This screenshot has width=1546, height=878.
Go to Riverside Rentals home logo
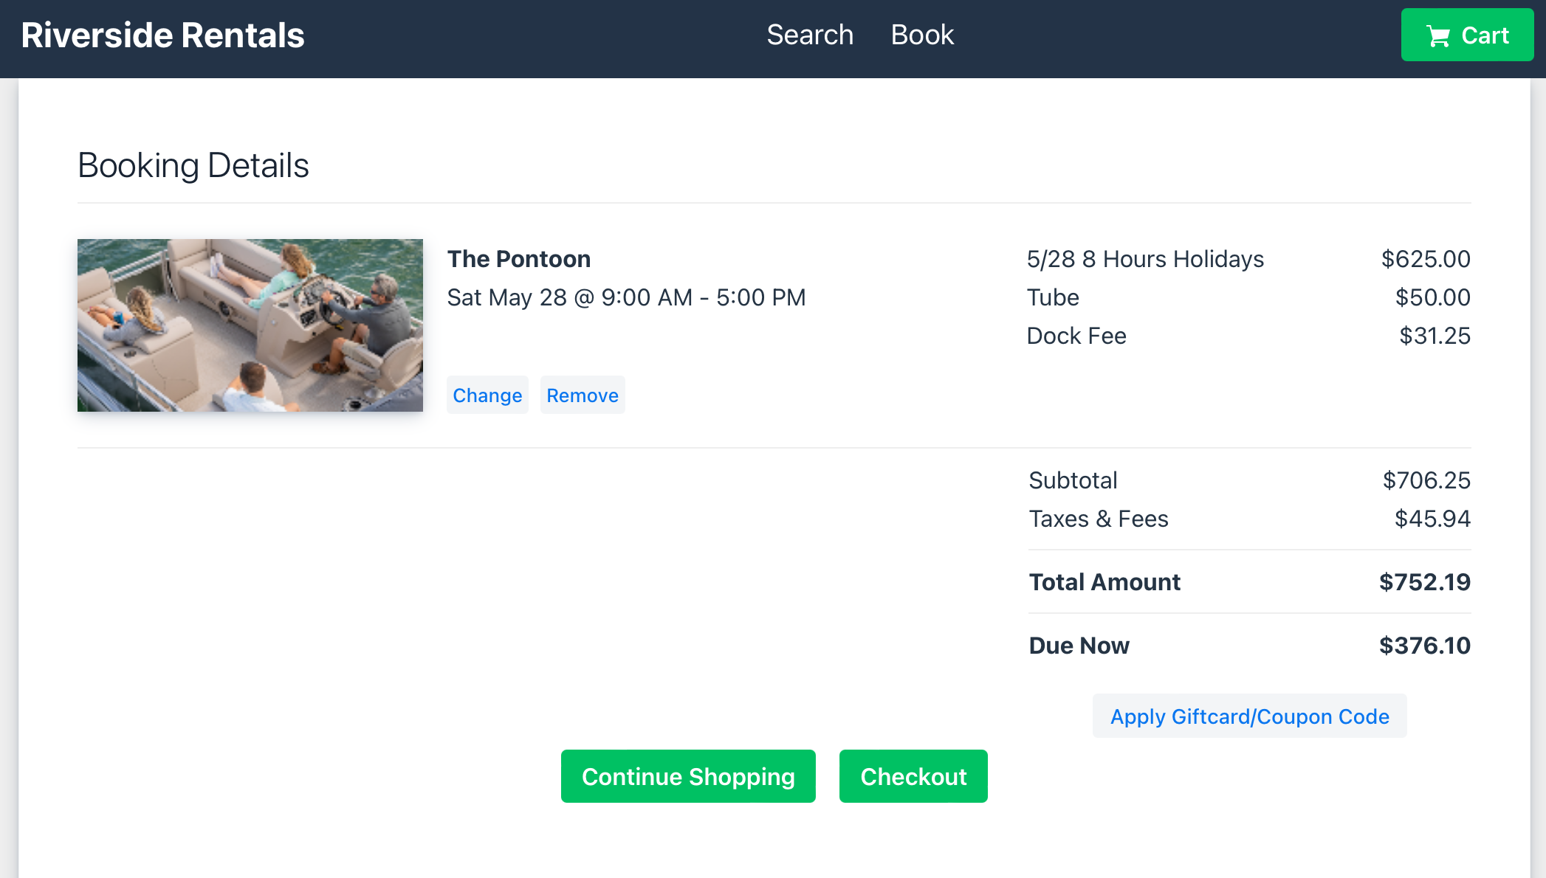162,35
